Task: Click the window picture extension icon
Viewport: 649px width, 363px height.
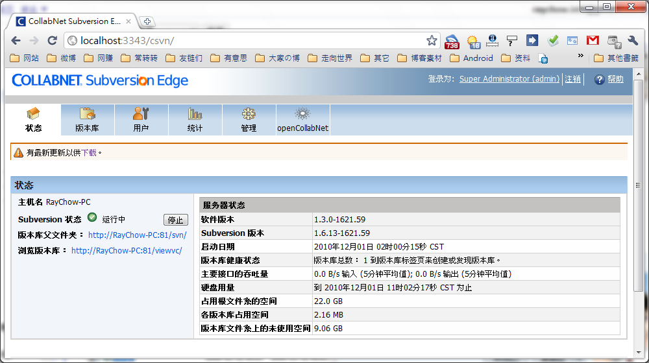Action: click(572, 41)
